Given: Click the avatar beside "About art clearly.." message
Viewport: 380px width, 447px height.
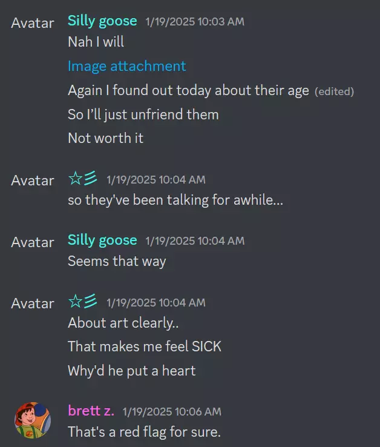Looking at the screenshot, I should [x=33, y=303].
